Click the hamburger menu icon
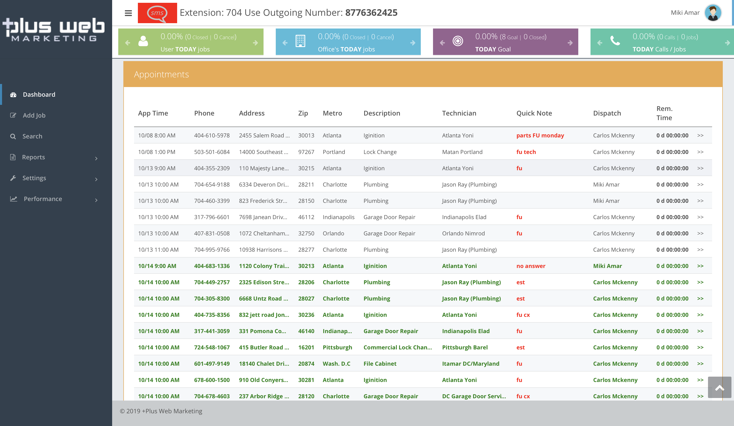Screen dimensions: 734x426 click(128, 13)
